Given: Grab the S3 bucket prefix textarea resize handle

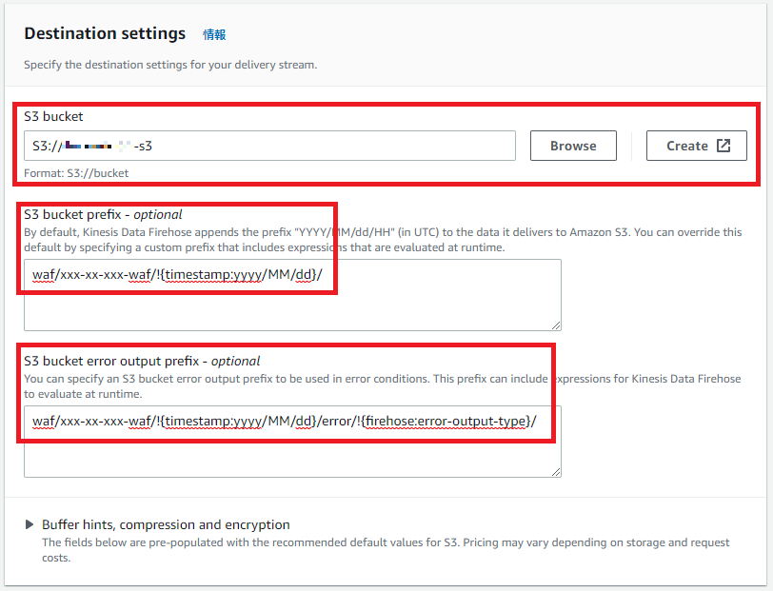Looking at the screenshot, I should coord(555,325).
